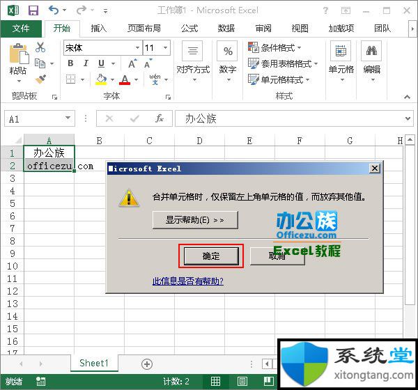Expand the font size 11 dropdown
418x390 pixels.
[165, 48]
